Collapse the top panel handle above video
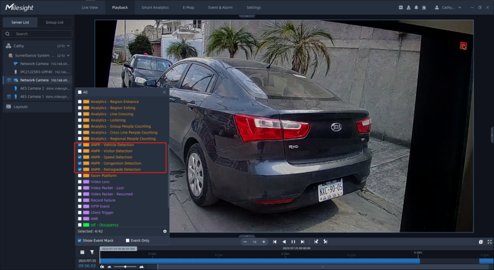 pyautogui.click(x=247, y=16)
